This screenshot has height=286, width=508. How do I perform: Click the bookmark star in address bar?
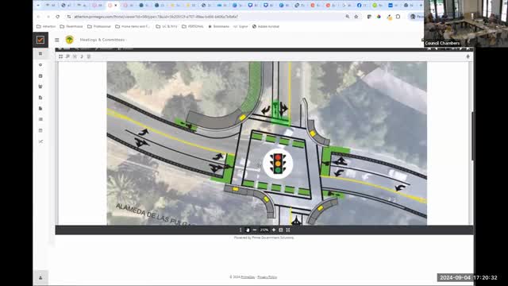point(356,17)
